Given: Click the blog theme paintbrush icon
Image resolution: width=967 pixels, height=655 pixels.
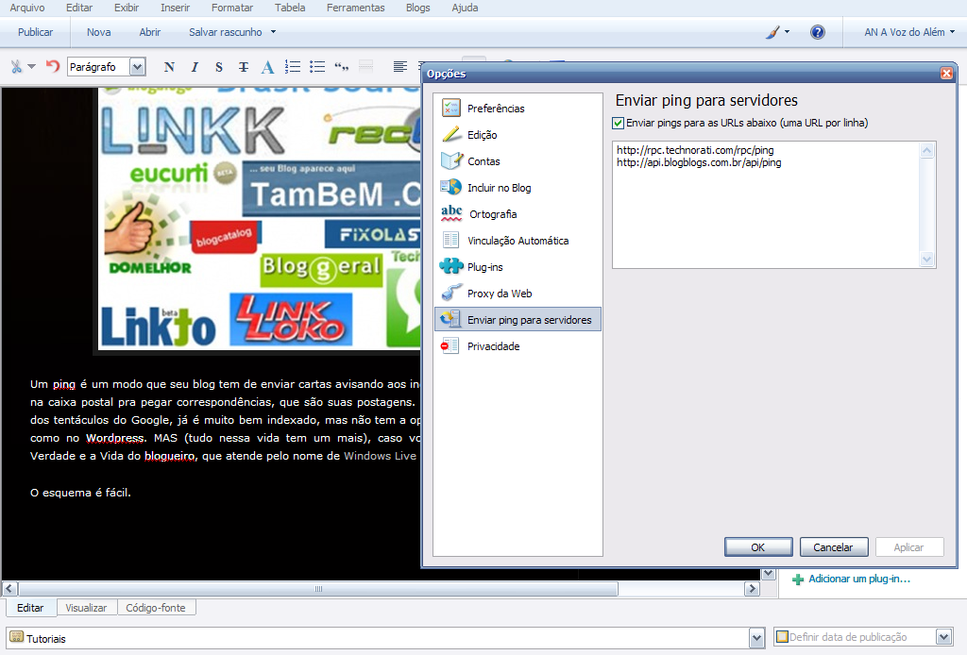Looking at the screenshot, I should click(x=772, y=32).
